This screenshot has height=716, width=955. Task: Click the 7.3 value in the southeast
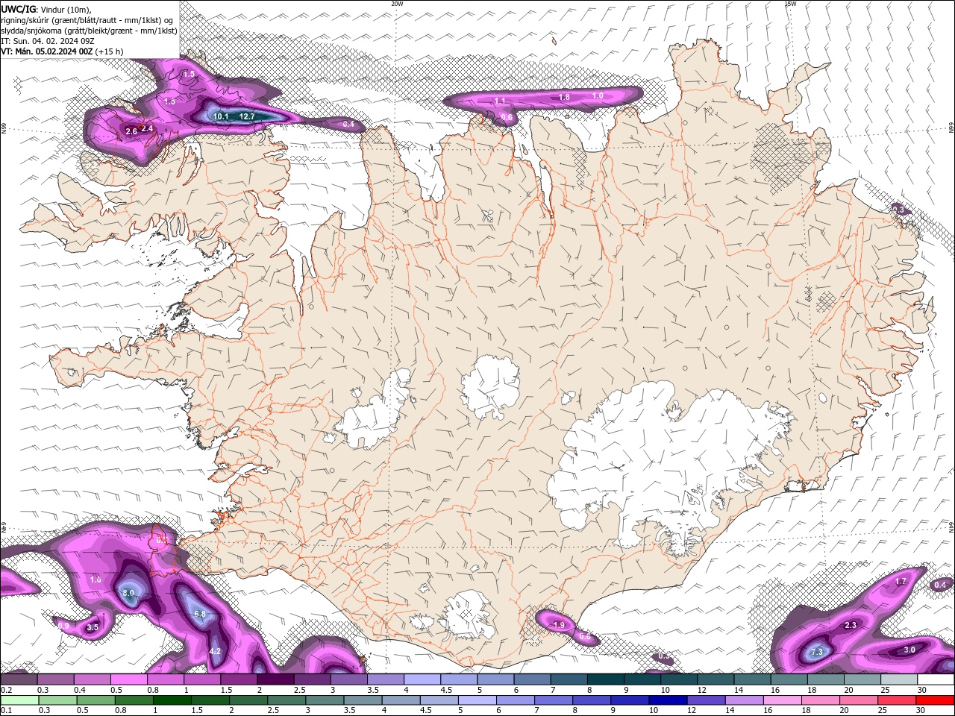point(816,652)
